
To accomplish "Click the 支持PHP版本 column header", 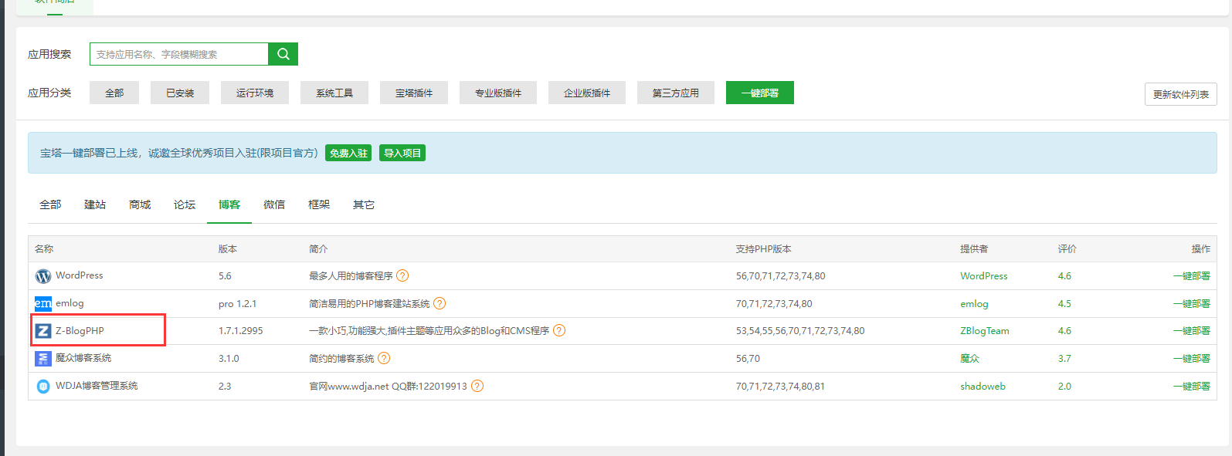I will tap(763, 248).
